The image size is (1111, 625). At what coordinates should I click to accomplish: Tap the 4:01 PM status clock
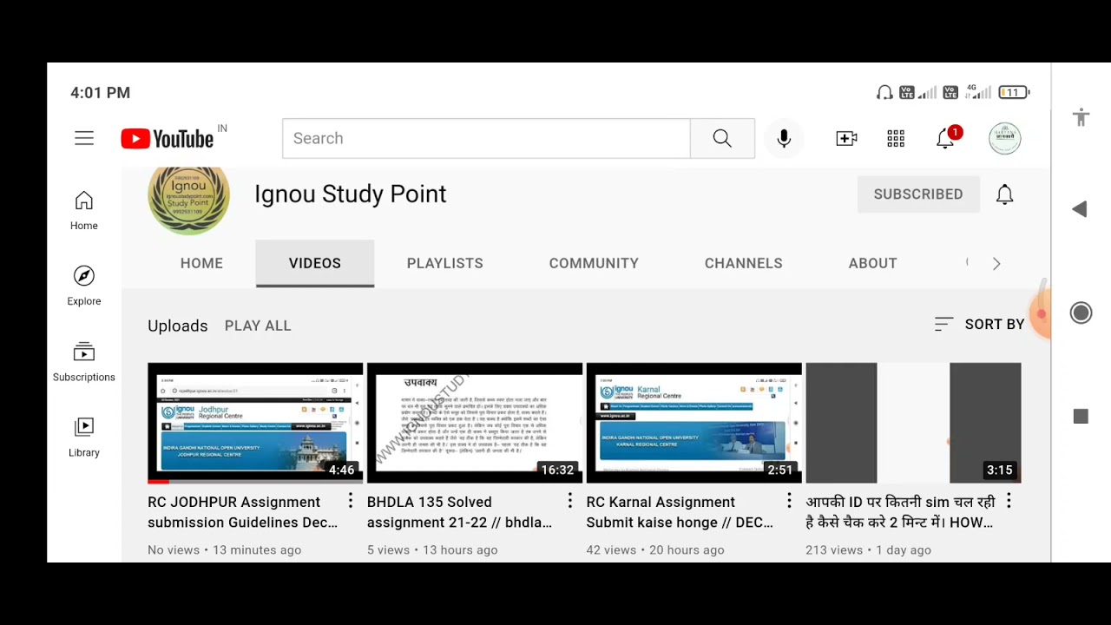[x=101, y=93]
